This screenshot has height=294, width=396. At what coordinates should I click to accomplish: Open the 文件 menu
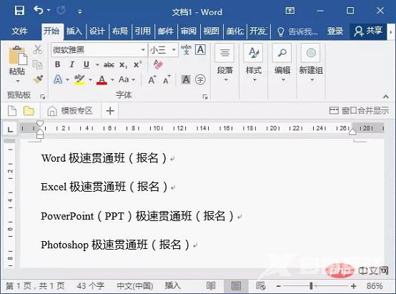19,31
